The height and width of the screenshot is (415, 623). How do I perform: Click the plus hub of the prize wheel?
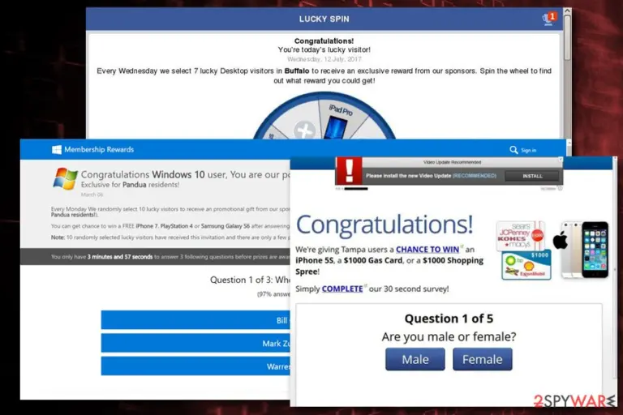pos(305,130)
